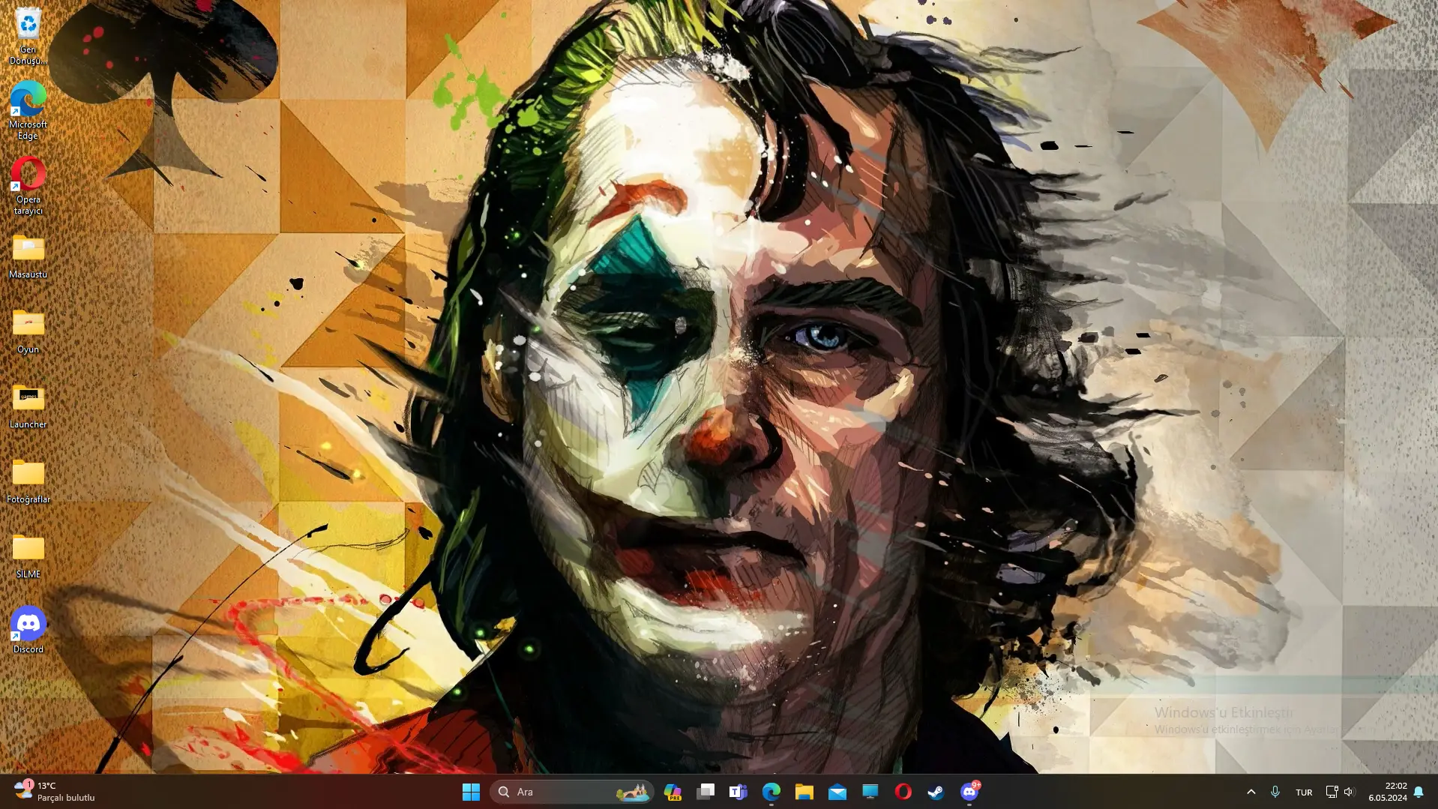Open the Mail app from the taskbar
Viewport: 1438px width, 809px height.
(837, 792)
